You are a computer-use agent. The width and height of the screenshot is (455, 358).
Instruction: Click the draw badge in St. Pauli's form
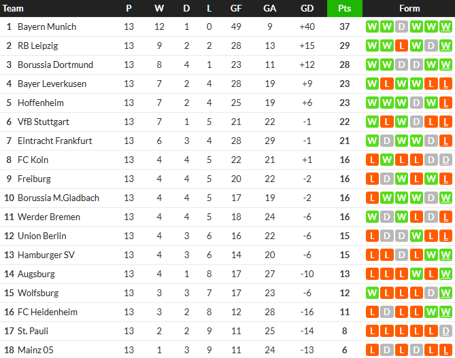446,332
